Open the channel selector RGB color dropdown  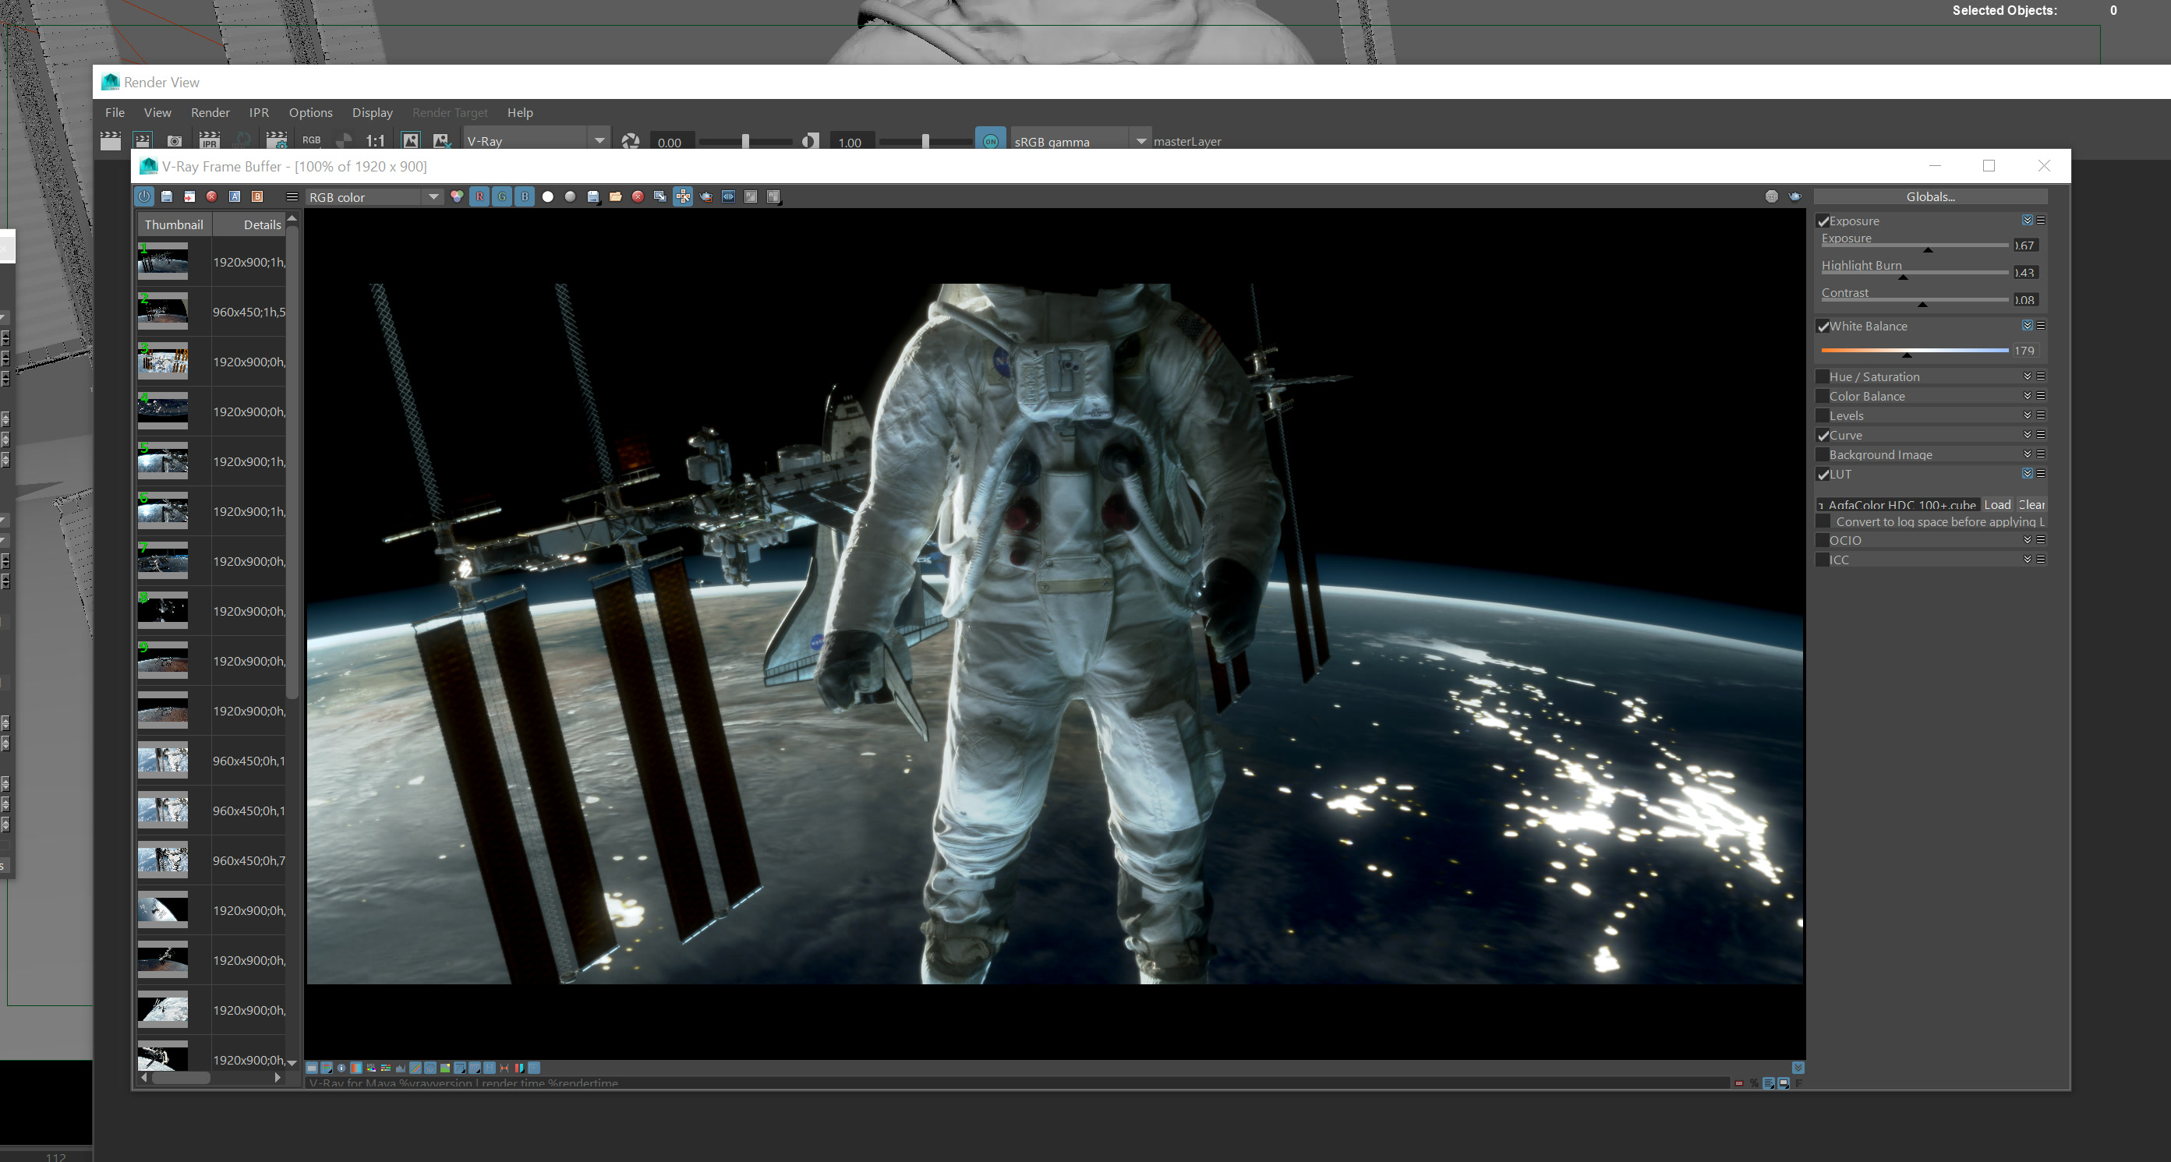click(373, 196)
